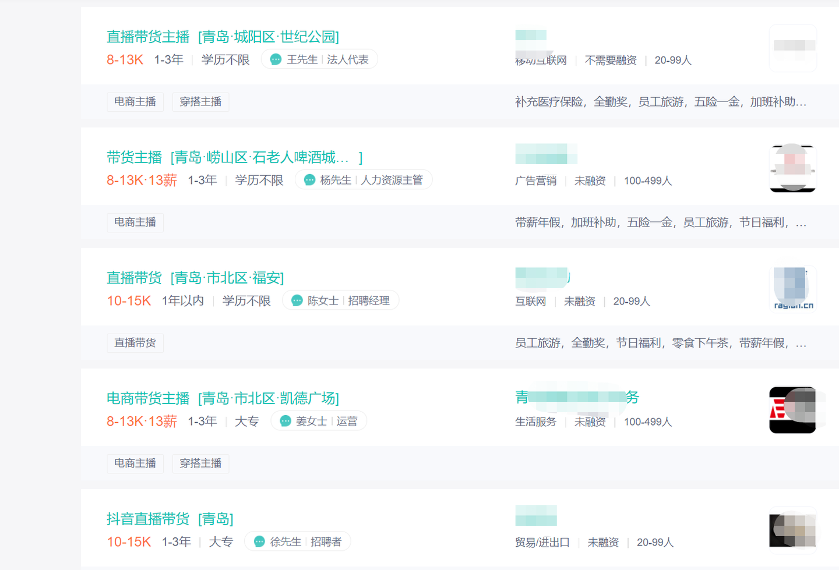Click chat icon next to 姜女士
Screen dimensions: 839x570
pos(285,421)
